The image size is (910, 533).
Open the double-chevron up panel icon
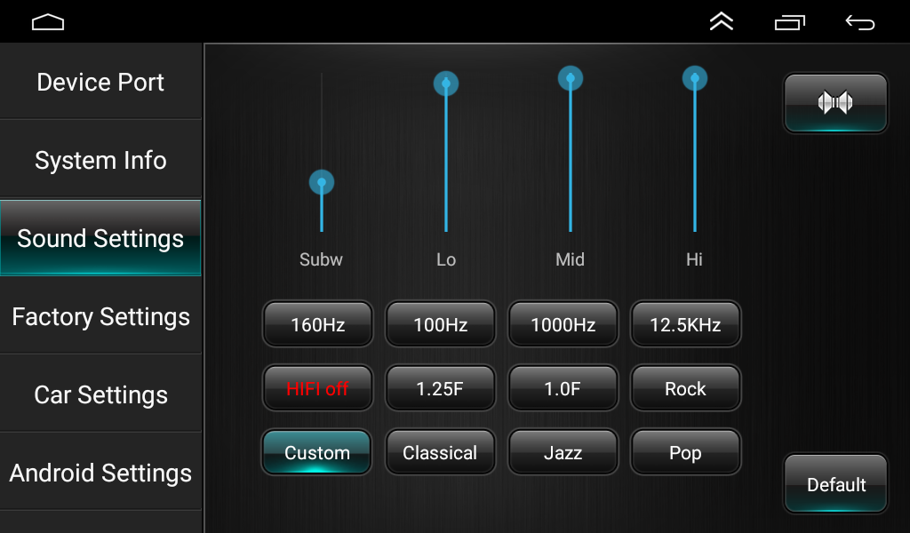(722, 22)
